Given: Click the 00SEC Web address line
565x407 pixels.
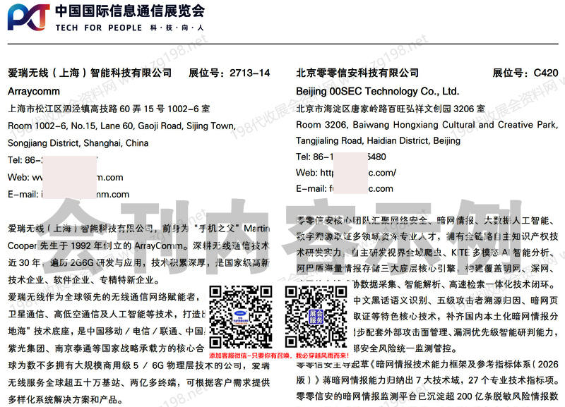Looking at the screenshot, I should click(x=346, y=173).
